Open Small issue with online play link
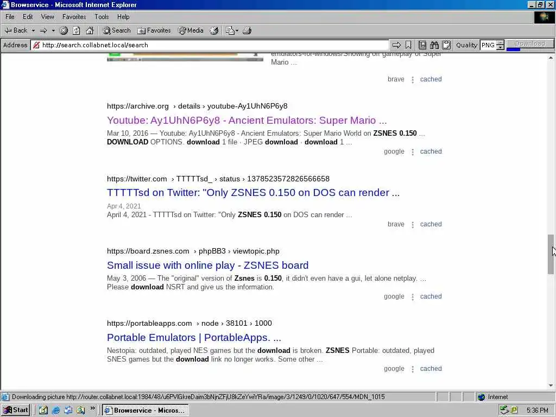The image size is (556, 417). [x=208, y=266]
